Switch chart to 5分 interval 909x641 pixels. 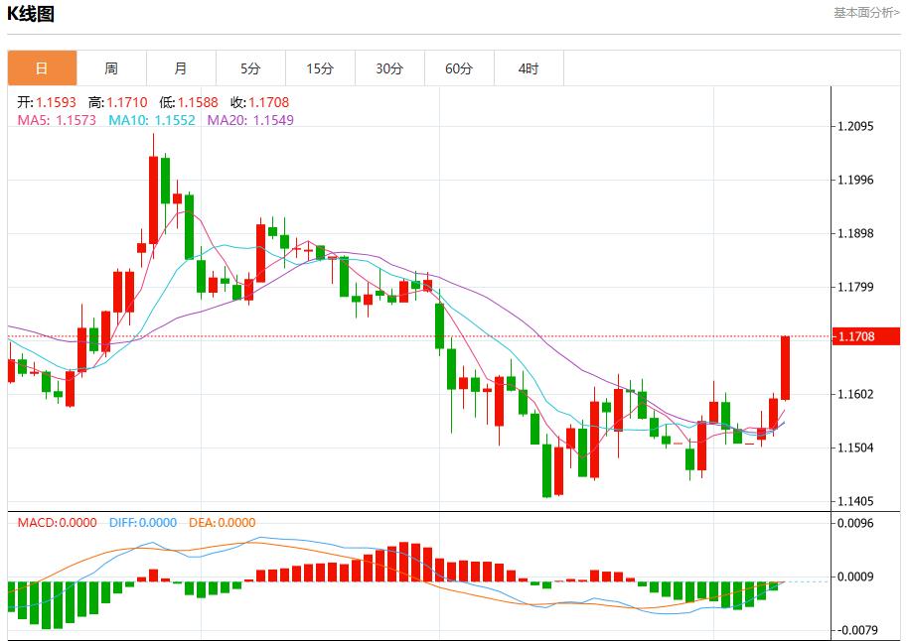(250, 68)
